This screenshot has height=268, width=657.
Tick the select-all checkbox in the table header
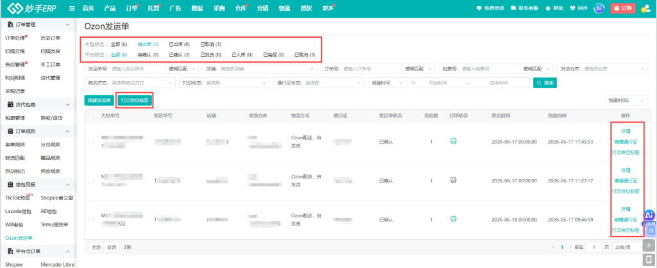coord(91,116)
